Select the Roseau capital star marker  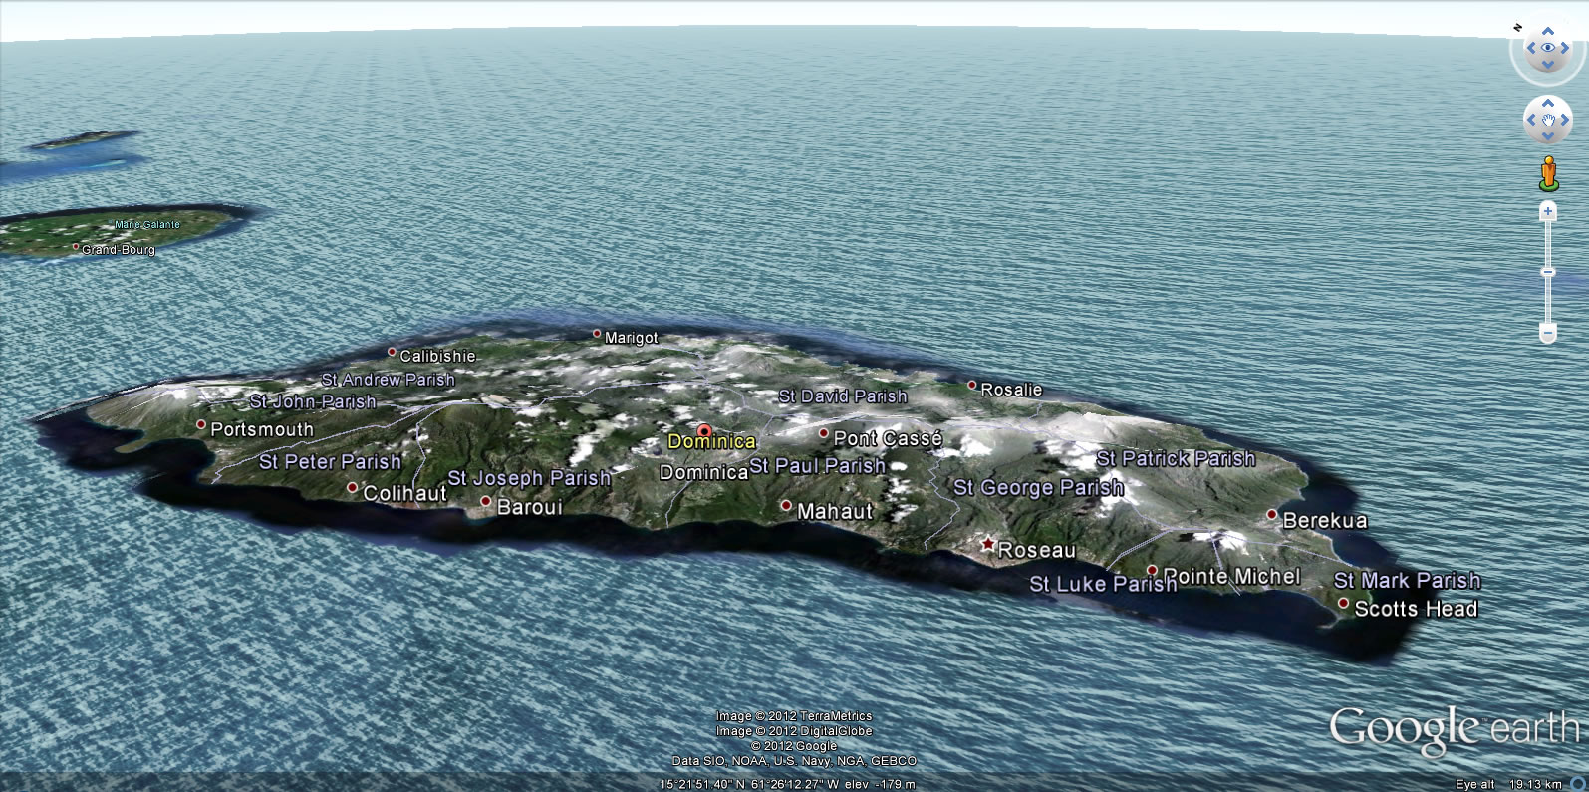click(x=987, y=544)
